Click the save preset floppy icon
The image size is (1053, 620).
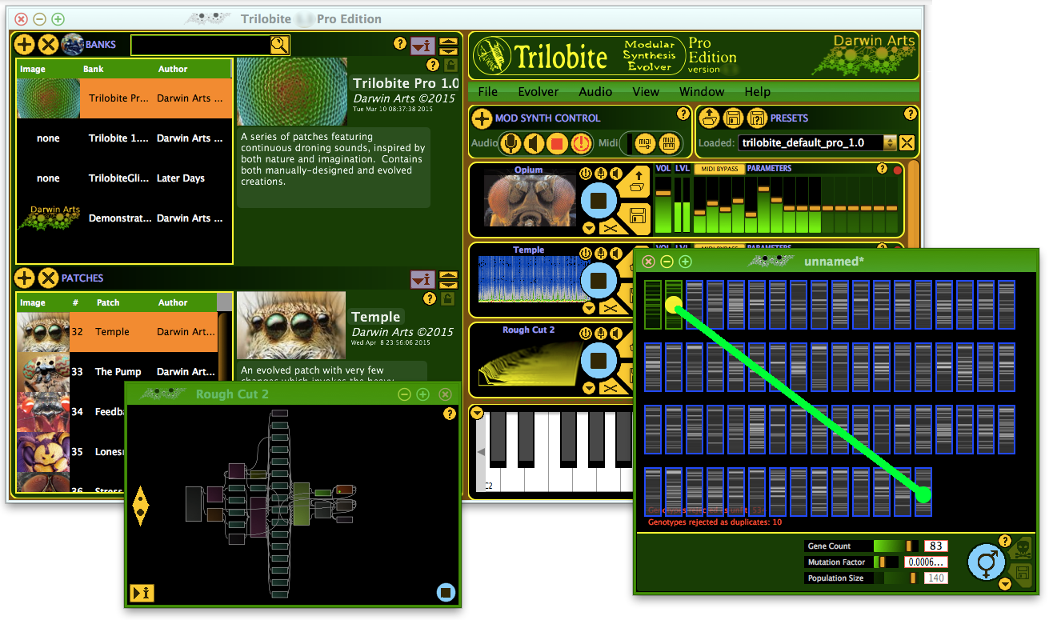(732, 118)
